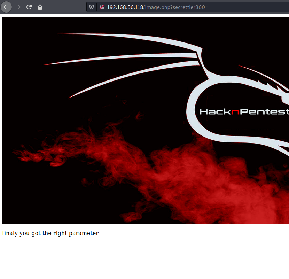
Task: Open the browser home page
Action: [40, 7]
